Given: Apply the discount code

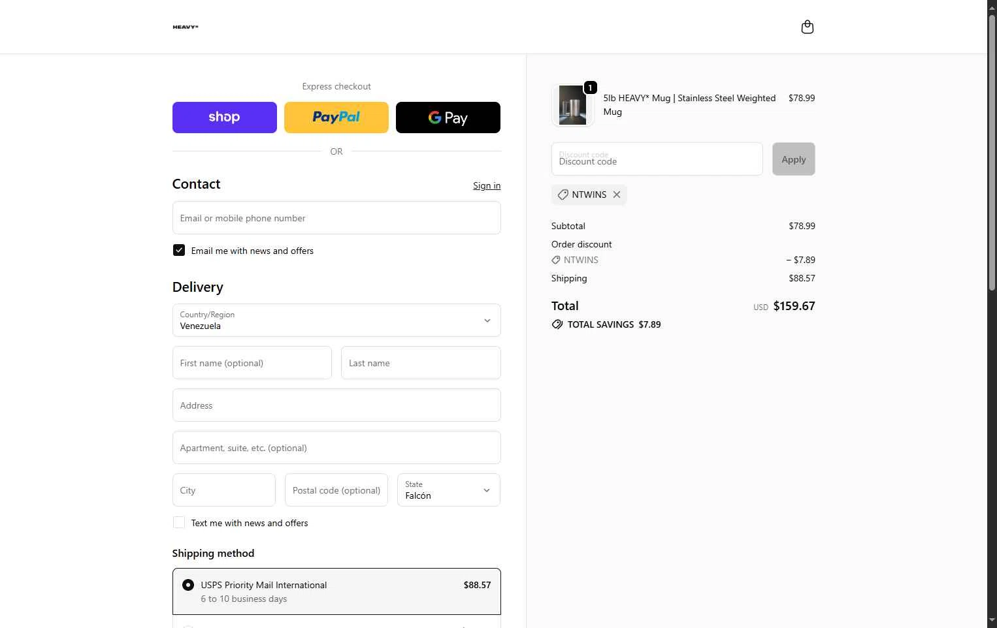Looking at the screenshot, I should click(x=793, y=159).
